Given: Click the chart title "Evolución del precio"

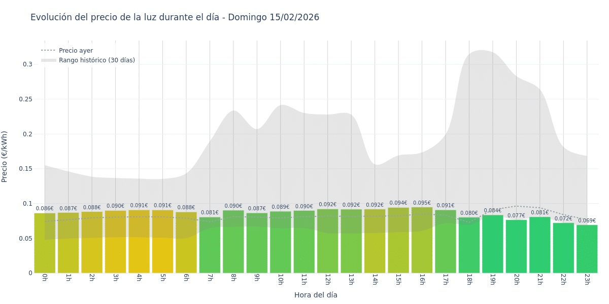Looking at the screenshot, I should point(175,17).
